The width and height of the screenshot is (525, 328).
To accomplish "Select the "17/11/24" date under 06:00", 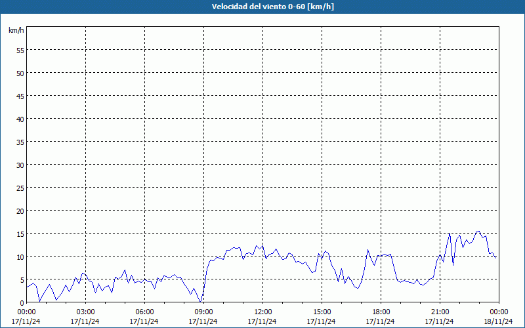I will [144, 321].
